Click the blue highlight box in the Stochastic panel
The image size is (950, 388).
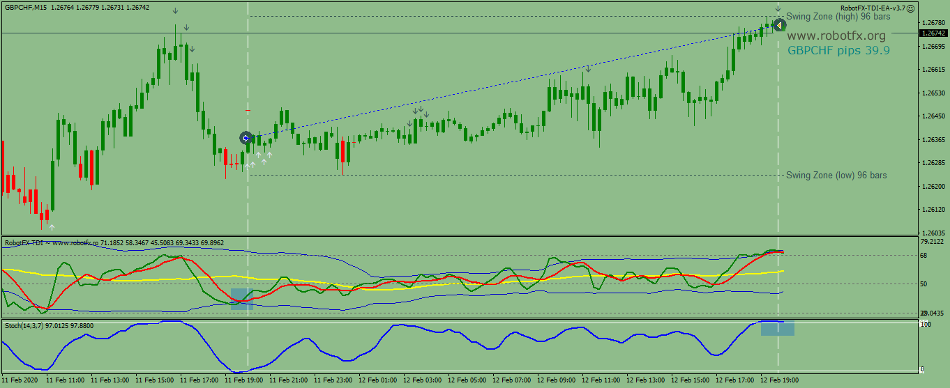(778, 328)
